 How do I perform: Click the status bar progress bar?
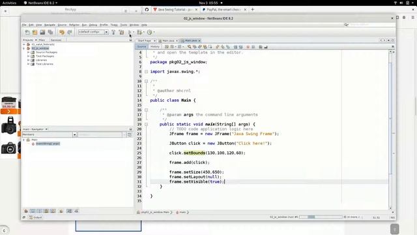coord(321,217)
